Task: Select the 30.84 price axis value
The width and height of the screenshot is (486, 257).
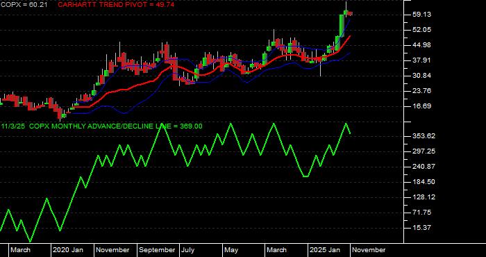Action: click(x=422, y=76)
